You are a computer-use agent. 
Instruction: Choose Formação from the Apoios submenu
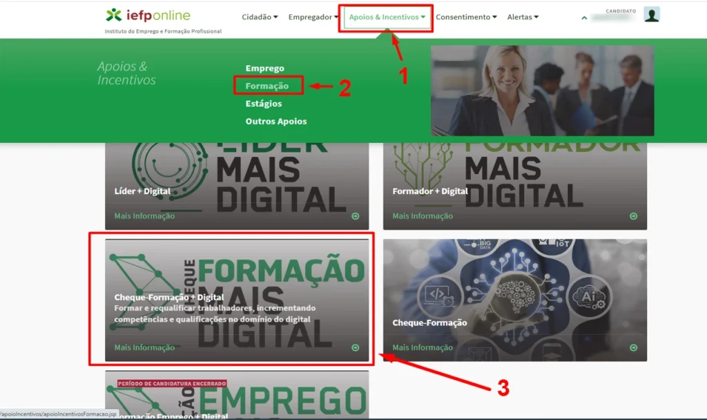(x=267, y=86)
